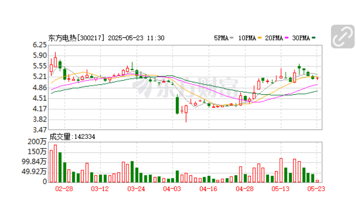Image resolution: width=356 pixels, height=209 pixels.
Task: Click the 20PMA legend label
Action: coord(274,38)
